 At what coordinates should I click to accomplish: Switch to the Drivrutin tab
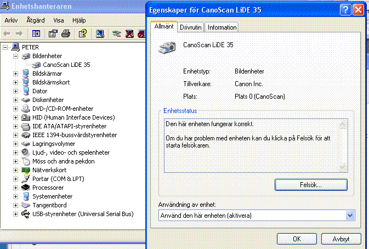(191, 27)
